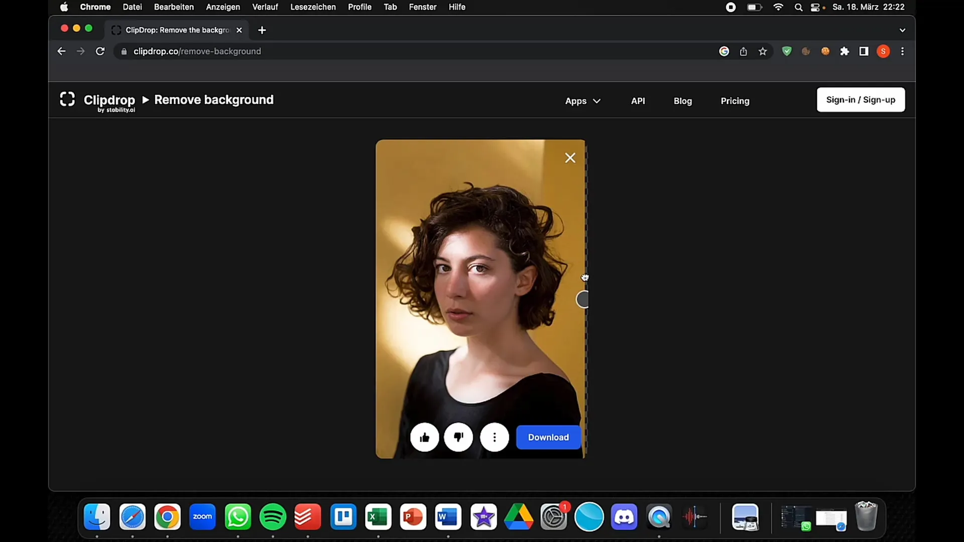Image resolution: width=964 pixels, height=542 pixels.
Task: Open the profile menu in address bar
Action: coord(884,51)
